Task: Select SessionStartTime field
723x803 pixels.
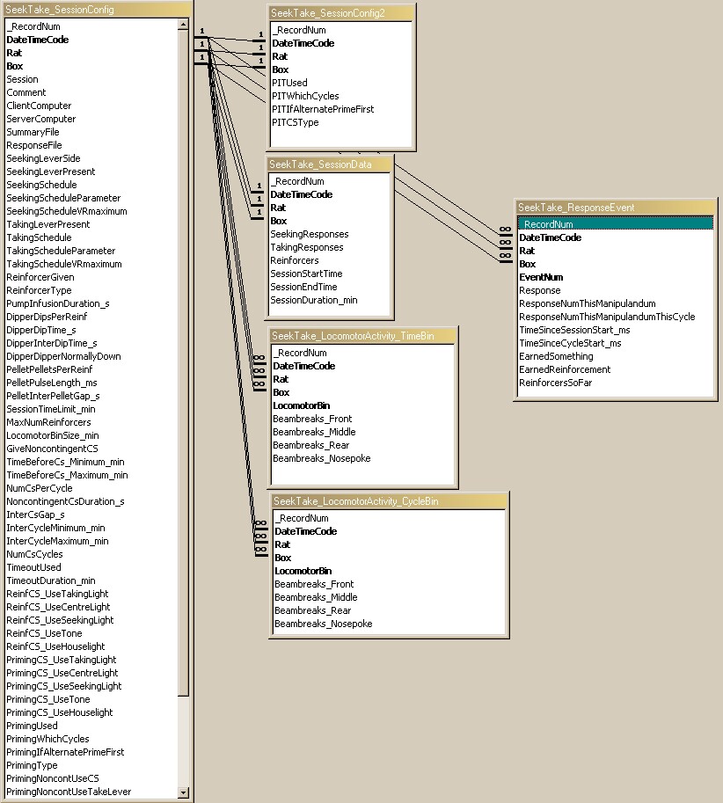Action: tap(306, 274)
